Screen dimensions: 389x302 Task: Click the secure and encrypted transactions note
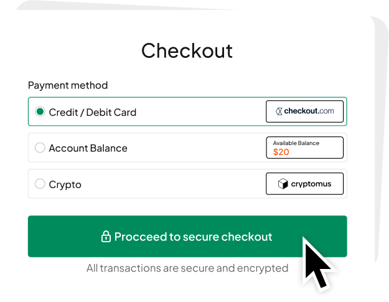(x=187, y=268)
